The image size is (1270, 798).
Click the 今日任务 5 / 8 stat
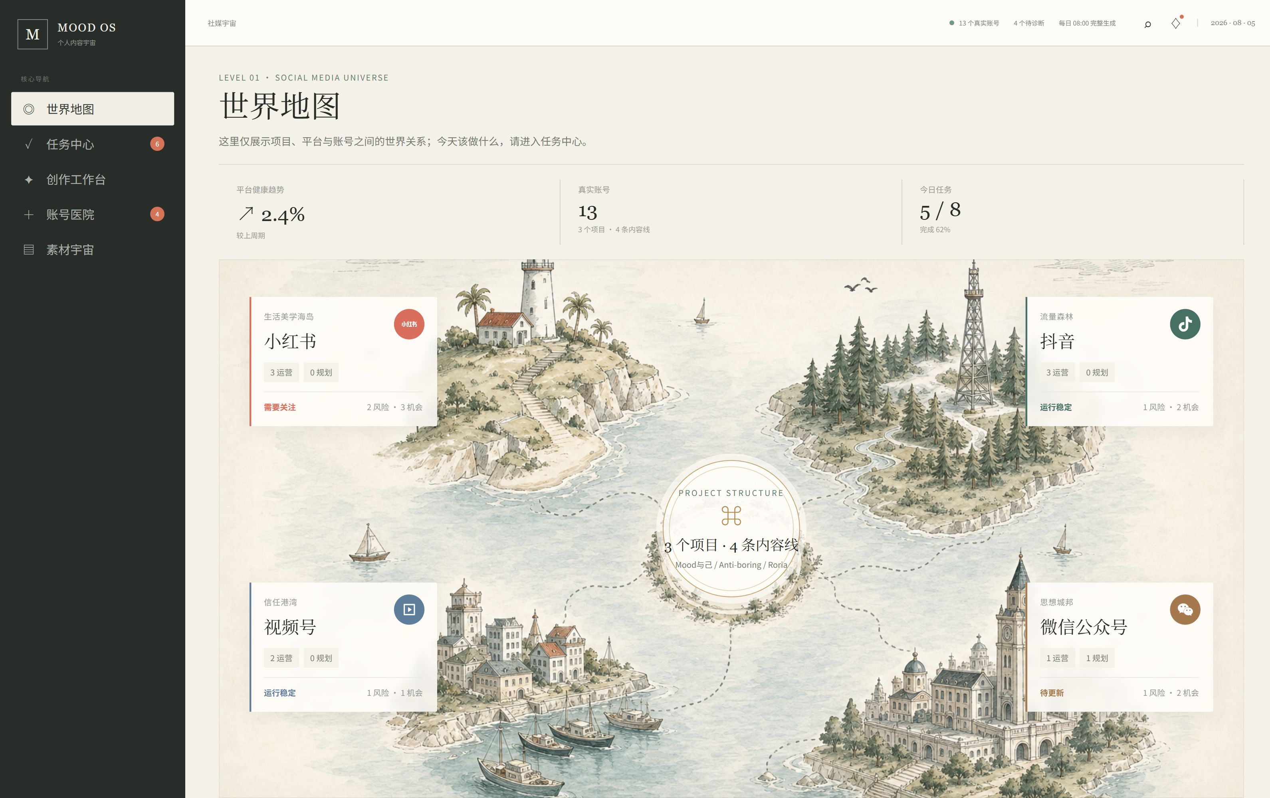point(940,210)
